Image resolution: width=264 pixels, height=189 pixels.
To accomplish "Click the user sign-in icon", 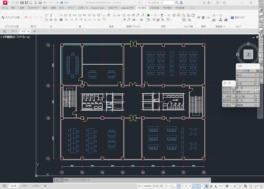I will click(x=181, y=3).
